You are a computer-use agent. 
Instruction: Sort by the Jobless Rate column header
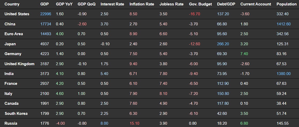coord(171,4)
